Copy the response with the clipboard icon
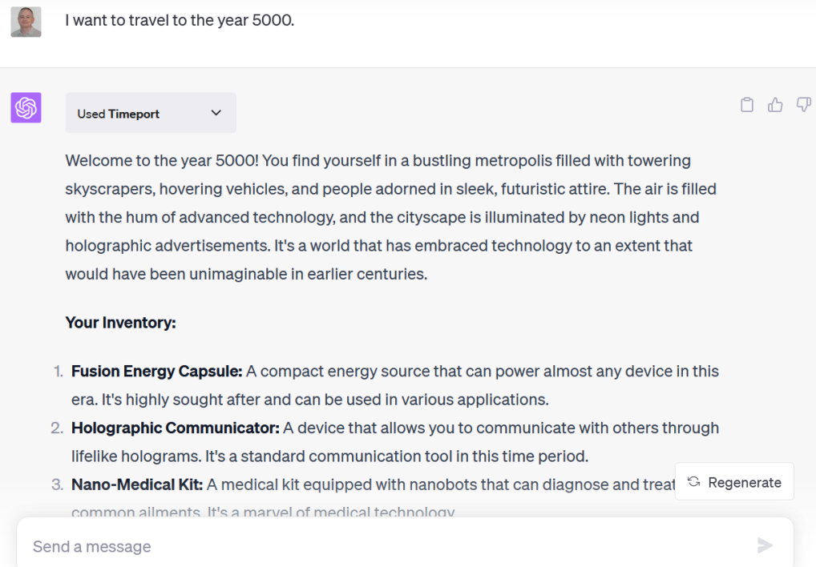The height and width of the screenshot is (567, 816). click(747, 105)
